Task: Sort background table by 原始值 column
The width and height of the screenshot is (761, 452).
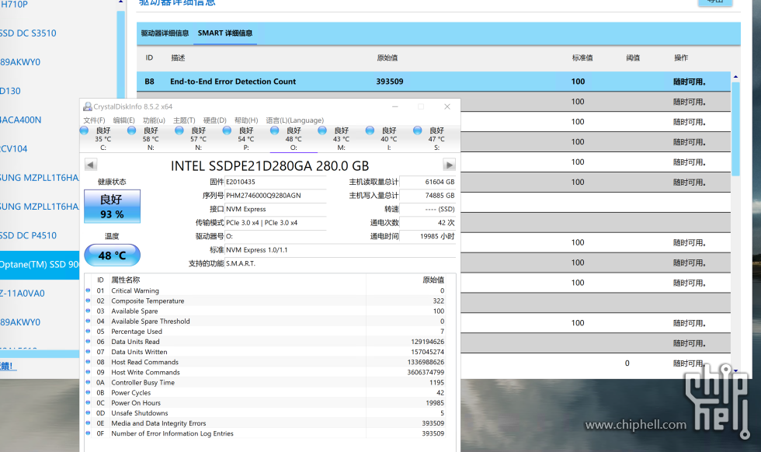Action: point(387,57)
